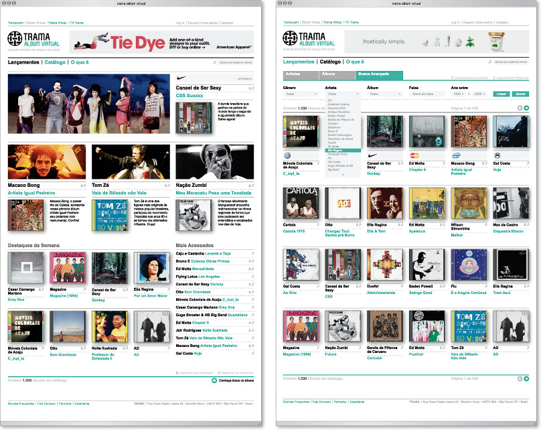Go to the next catalog page using the arrow
The height and width of the screenshot is (432, 541).
pos(526,108)
